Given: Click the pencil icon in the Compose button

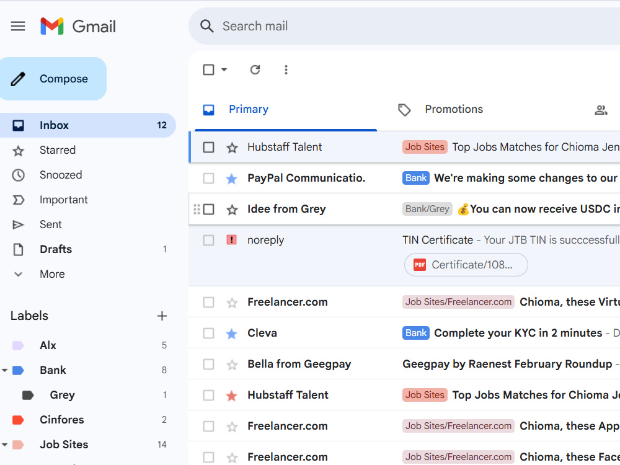Looking at the screenshot, I should (18, 79).
